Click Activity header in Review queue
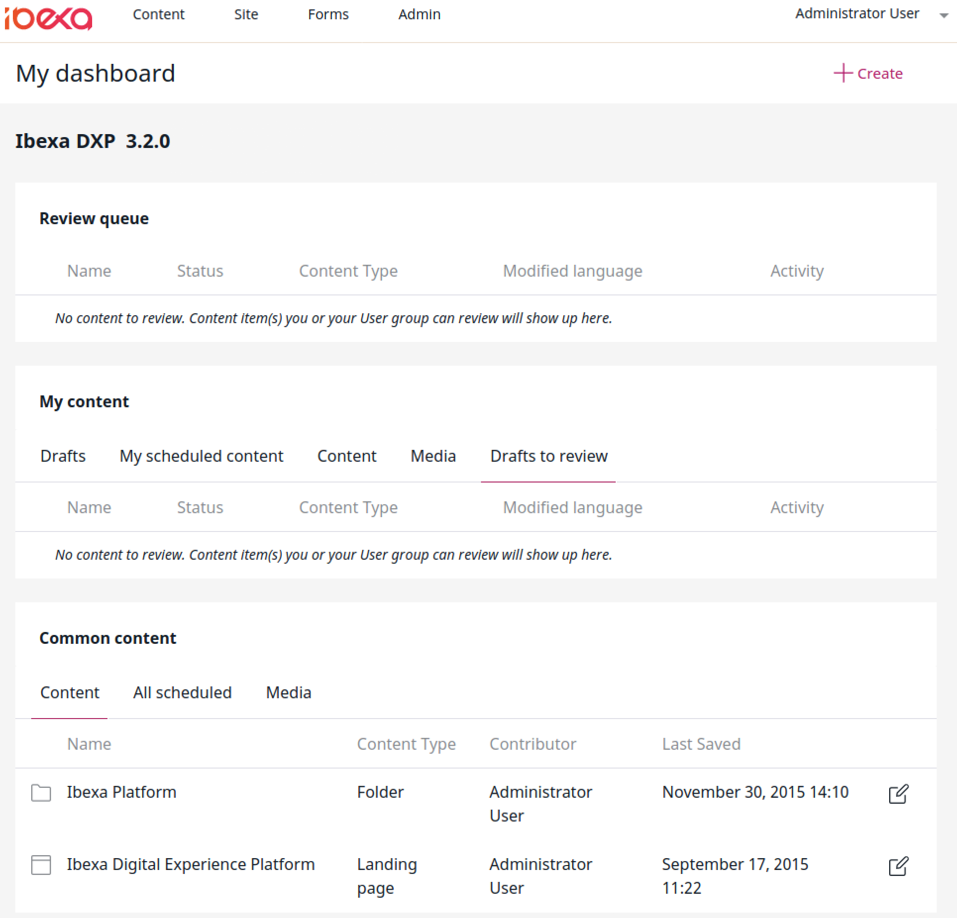 coord(797,271)
